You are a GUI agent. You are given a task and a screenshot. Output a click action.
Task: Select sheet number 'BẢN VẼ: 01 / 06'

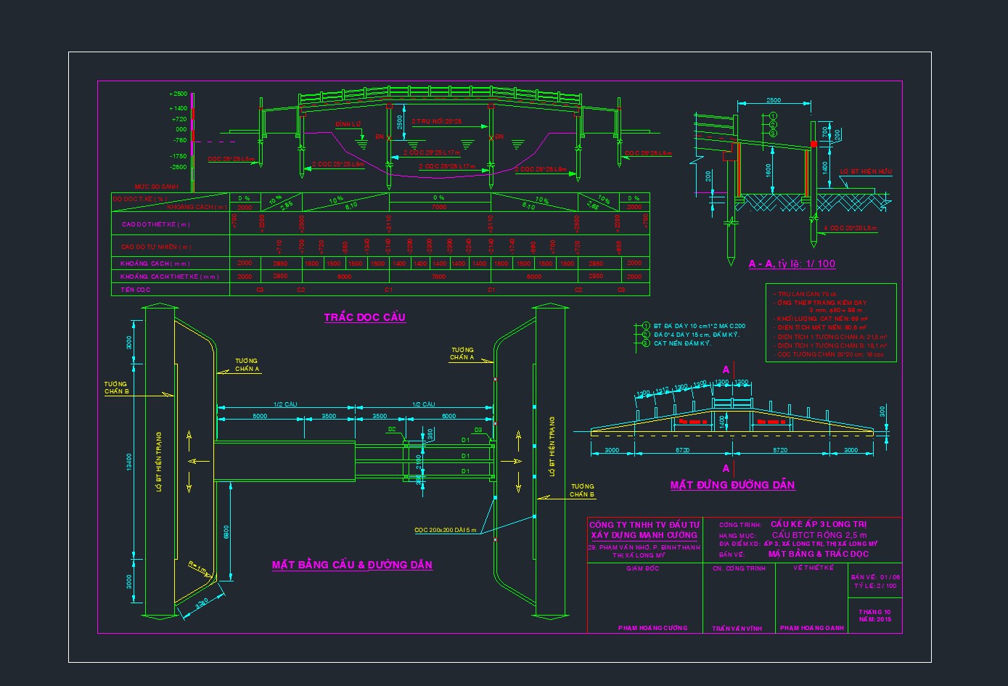[875, 577]
